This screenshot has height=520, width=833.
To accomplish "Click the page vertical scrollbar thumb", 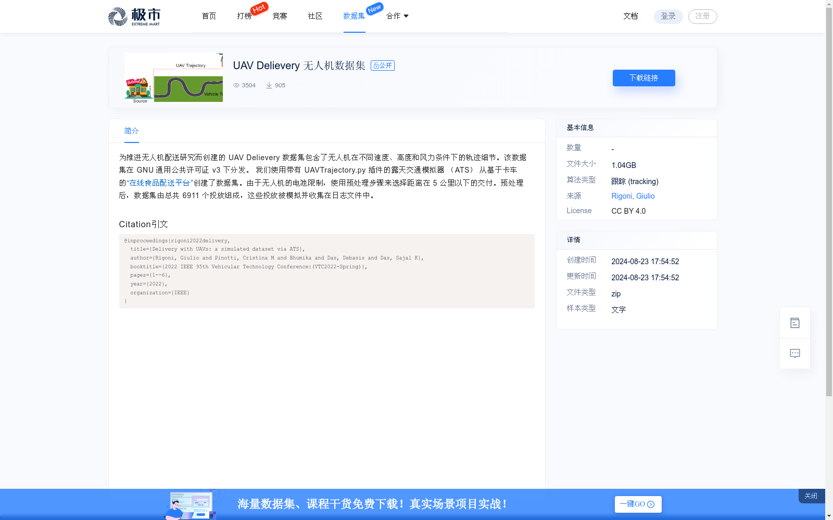I will point(829,203).
